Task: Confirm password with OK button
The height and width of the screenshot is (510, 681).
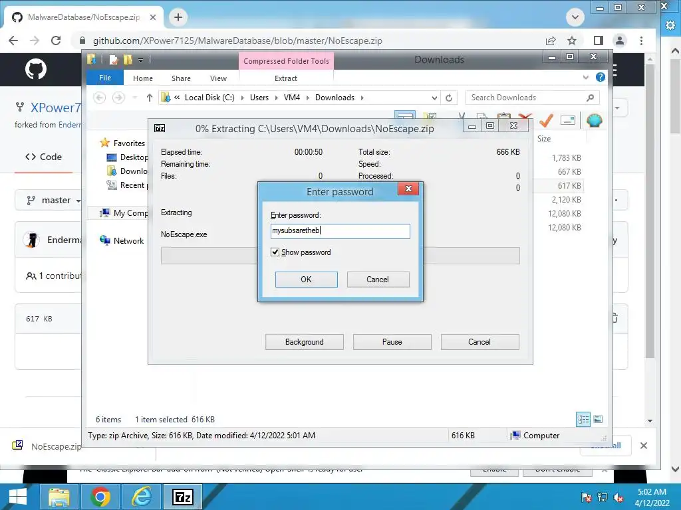Action: pos(306,280)
